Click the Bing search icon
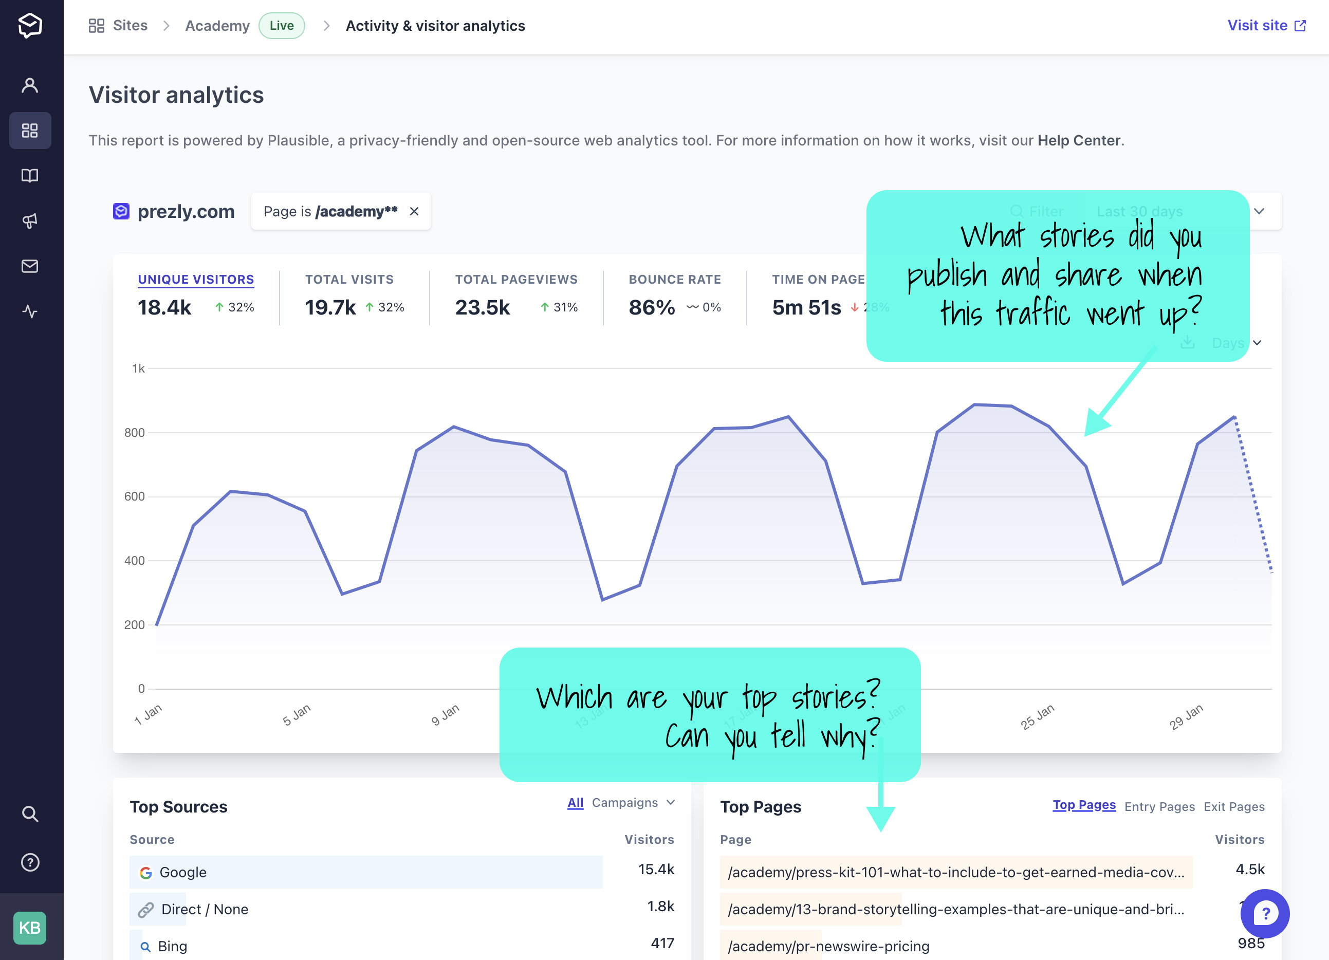Image resolution: width=1329 pixels, height=960 pixels. point(145,947)
